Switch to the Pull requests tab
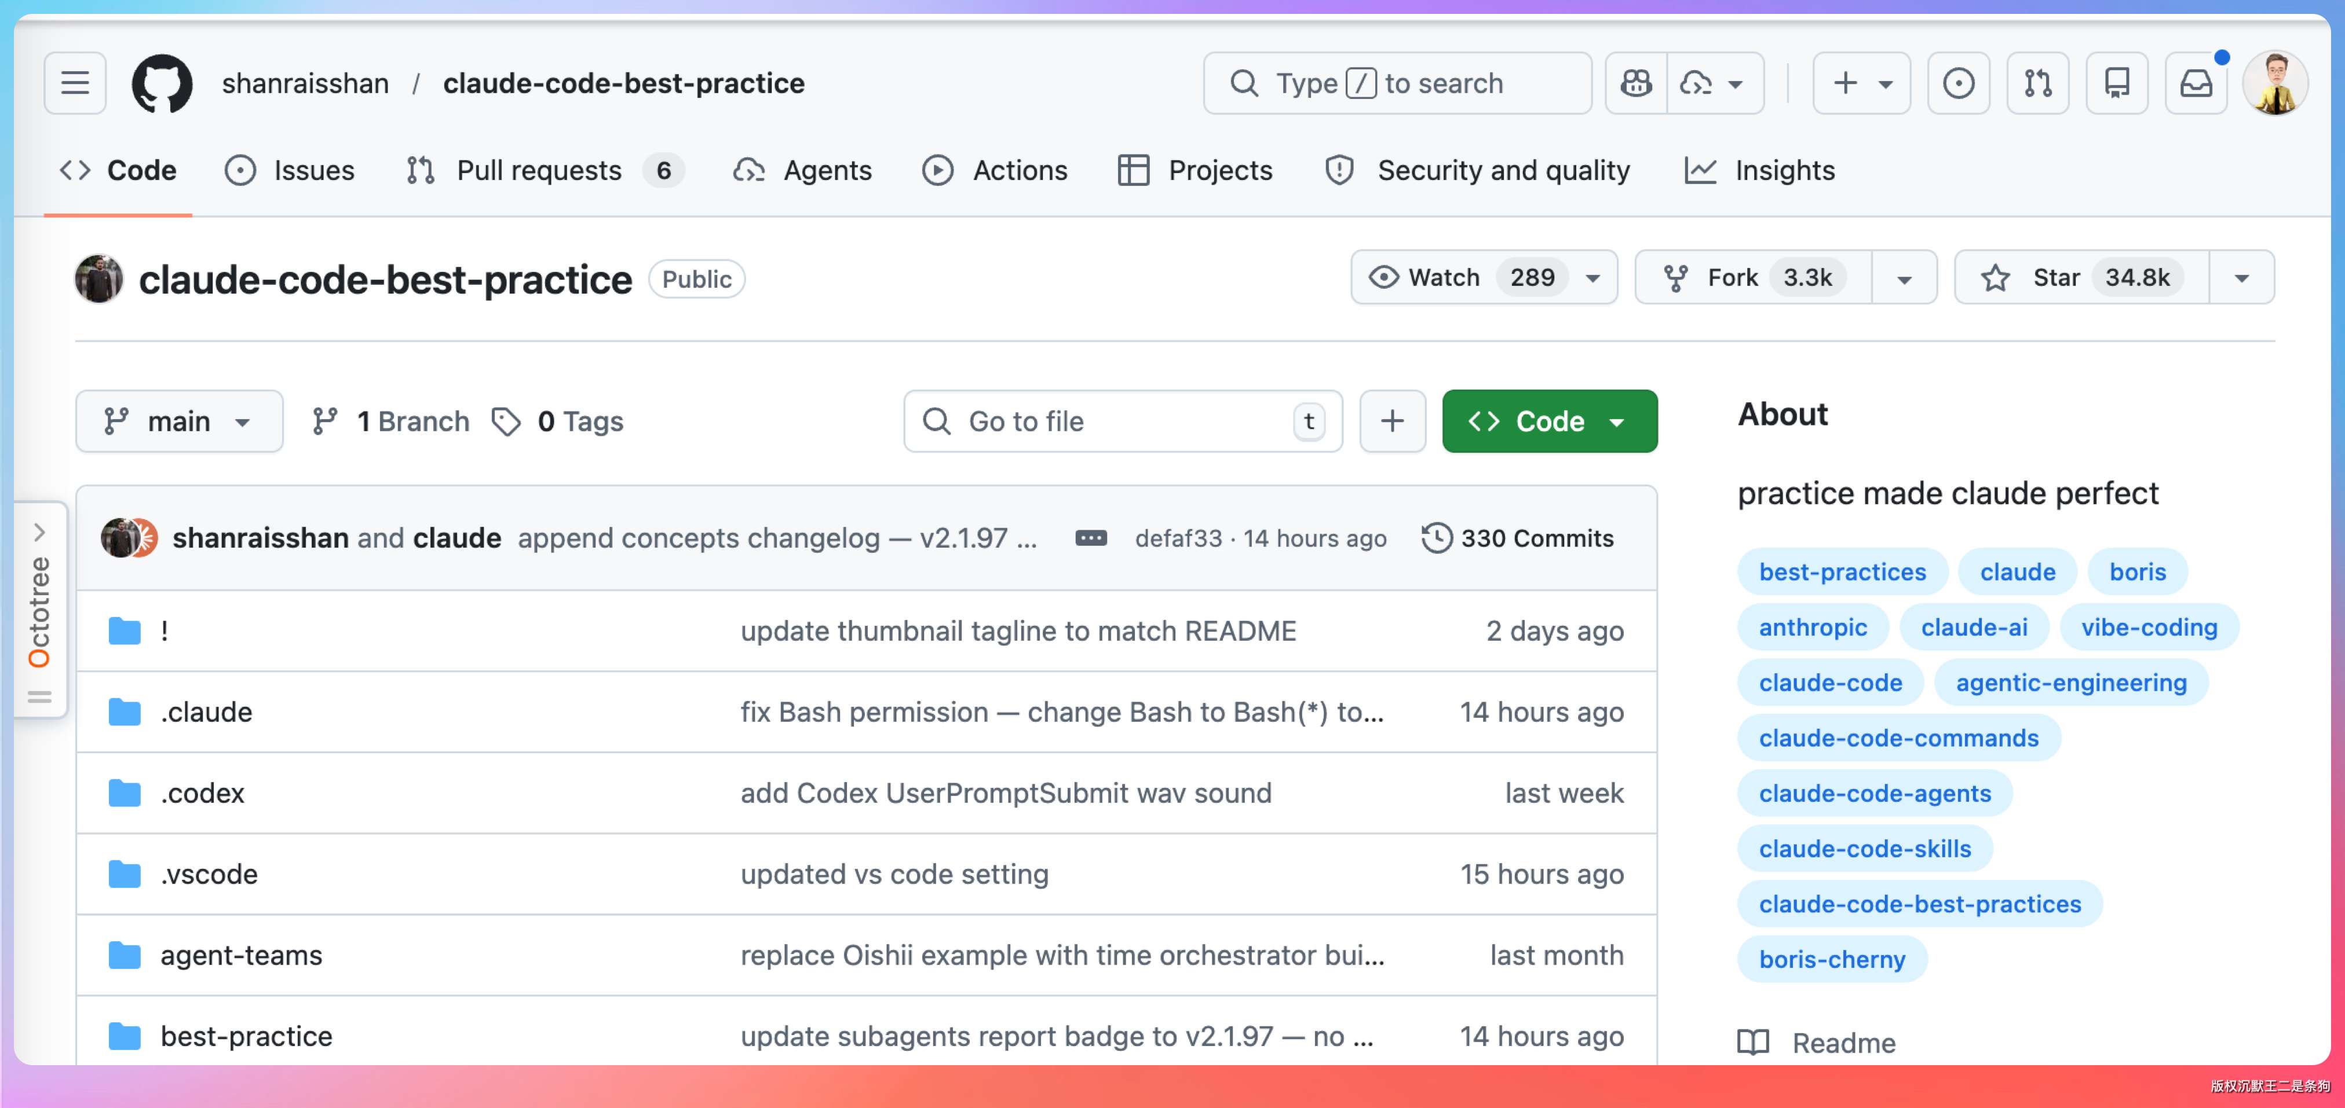 click(538, 170)
